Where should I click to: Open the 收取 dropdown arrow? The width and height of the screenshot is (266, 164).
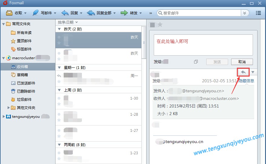[x=25, y=13]
